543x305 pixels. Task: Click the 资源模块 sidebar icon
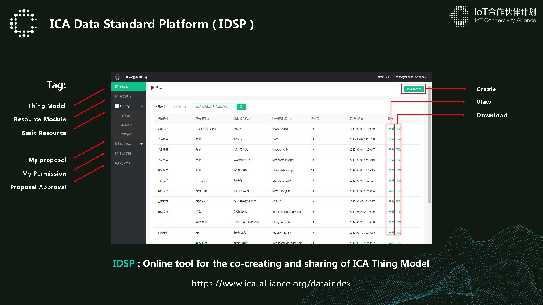point(117,96)
